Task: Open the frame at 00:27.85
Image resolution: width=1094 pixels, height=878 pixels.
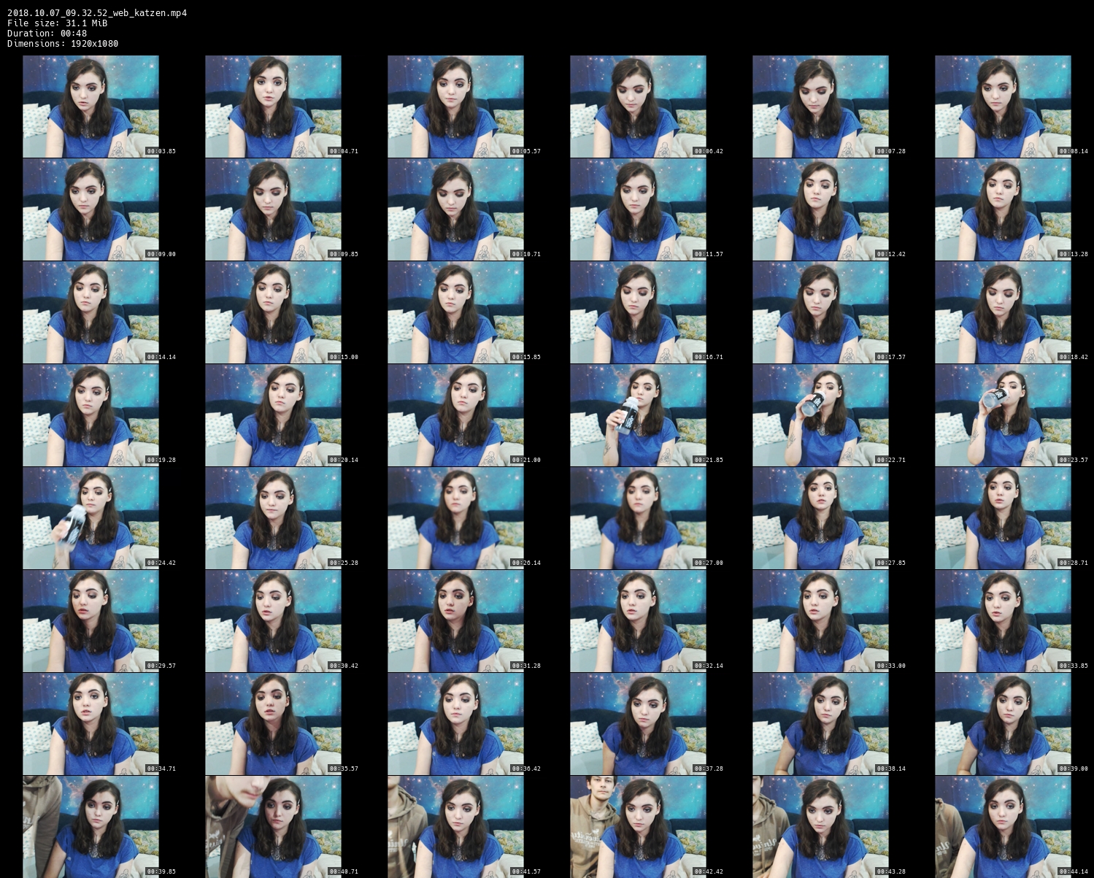Action: pos(820,518)
